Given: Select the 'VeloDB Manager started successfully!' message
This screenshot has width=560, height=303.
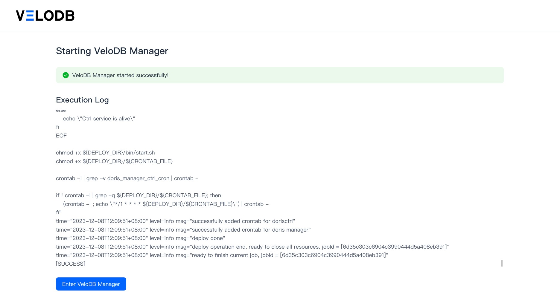Looking at the screenshot, I should click(120, 75).
